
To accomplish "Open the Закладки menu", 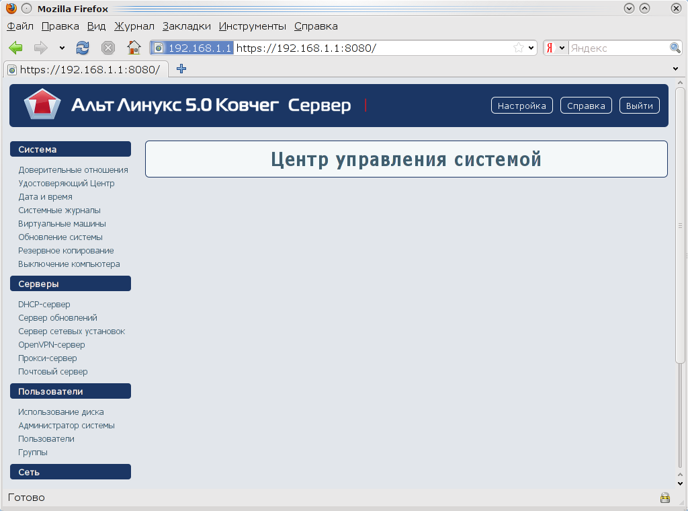I will [x=187, y=26].
